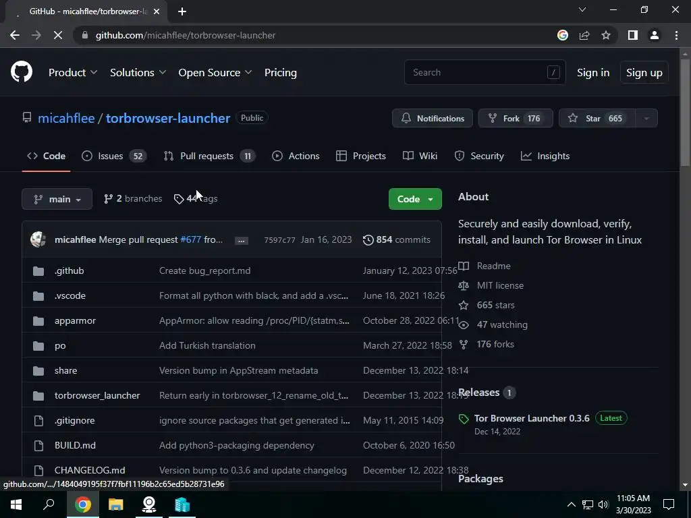Click the BUILD.md file icon

pyautogui.click(x=38, y=446)
